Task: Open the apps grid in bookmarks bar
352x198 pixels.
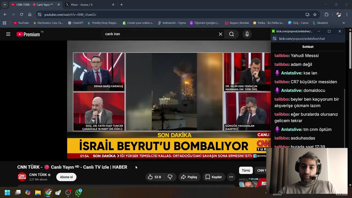Action: [4, 23]
